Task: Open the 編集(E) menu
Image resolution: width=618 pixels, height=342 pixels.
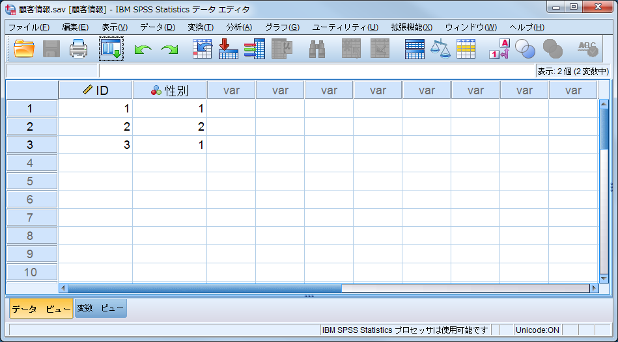Action: click(76, 27)
